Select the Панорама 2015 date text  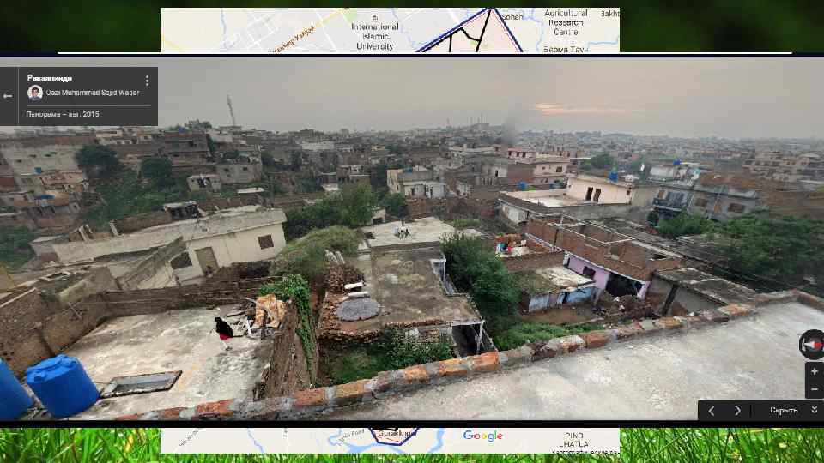[x=63, y=114]
